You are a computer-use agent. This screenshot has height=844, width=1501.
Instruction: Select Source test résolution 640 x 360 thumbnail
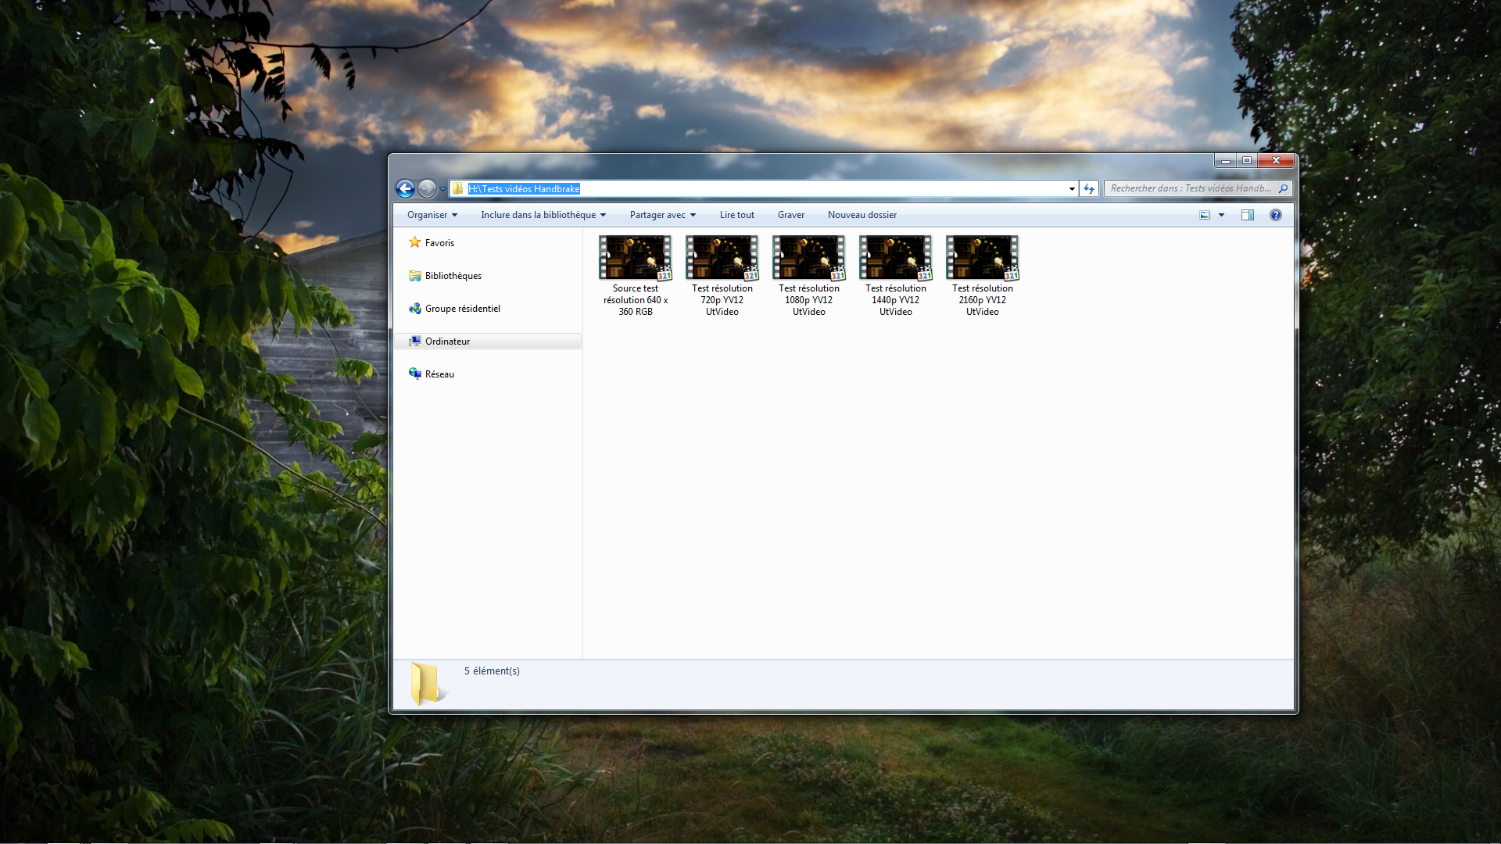[636, 258]
